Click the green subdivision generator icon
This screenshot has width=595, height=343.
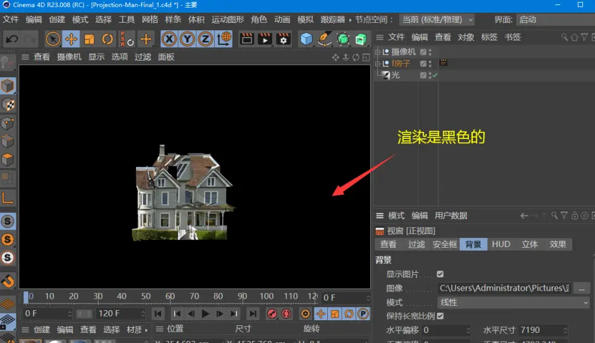342,39
